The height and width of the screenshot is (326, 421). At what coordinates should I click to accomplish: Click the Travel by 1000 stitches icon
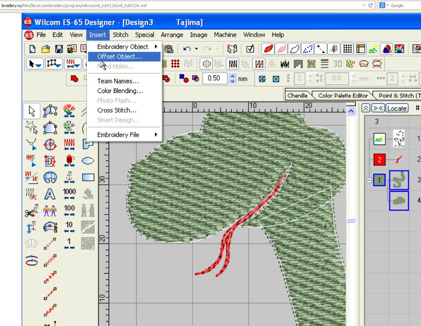(x=69, y=194)
